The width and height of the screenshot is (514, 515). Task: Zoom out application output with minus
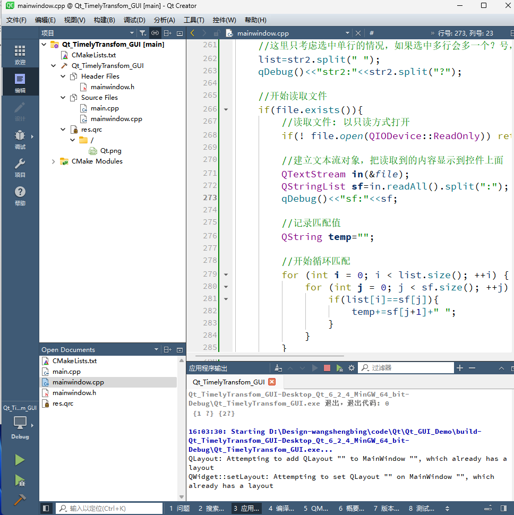(x=472, y=368)
